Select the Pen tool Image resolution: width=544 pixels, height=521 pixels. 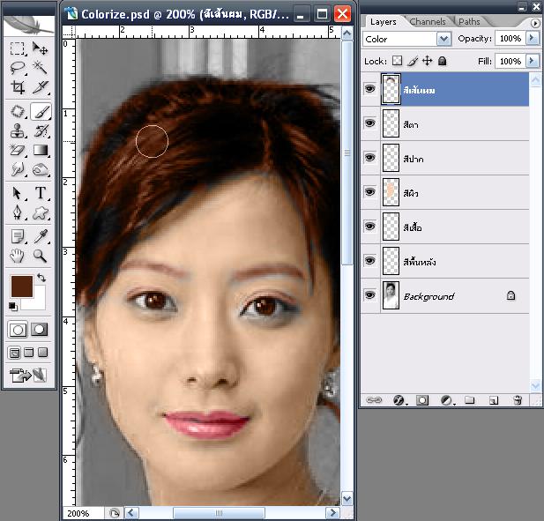tap(18, 212)
